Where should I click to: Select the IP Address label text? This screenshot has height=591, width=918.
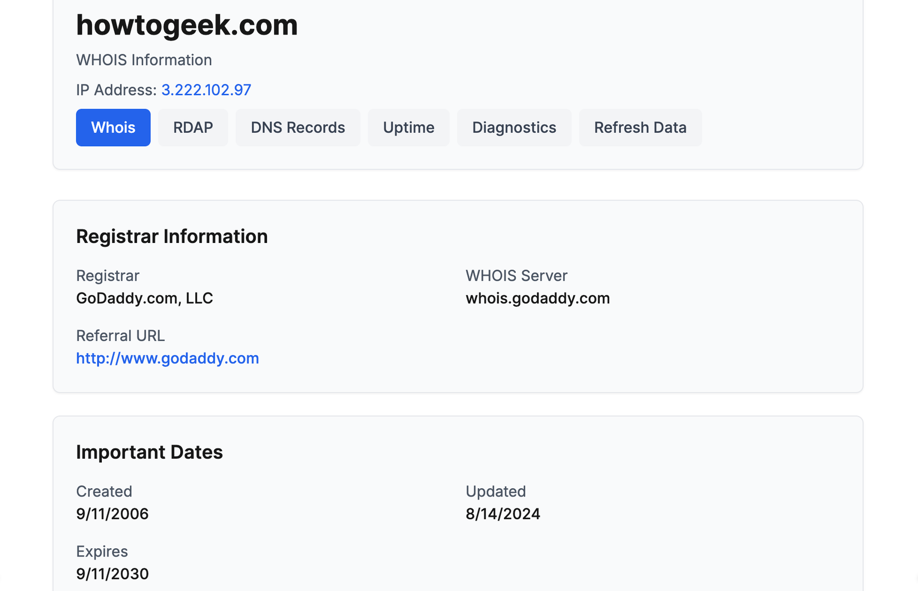pyautogui.click(x=116, y=90)
